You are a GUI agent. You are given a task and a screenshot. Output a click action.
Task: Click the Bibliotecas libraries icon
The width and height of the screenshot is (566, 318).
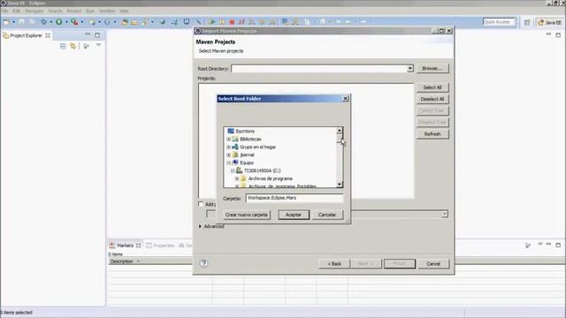point(235,139)
